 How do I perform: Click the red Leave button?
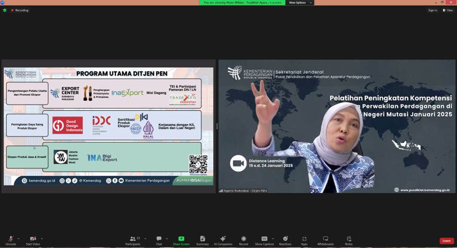[446, 241]
